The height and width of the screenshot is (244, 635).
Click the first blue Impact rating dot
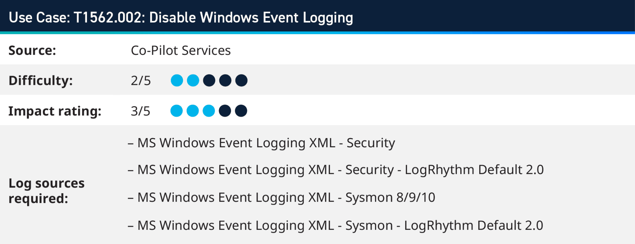coord(177,111)
